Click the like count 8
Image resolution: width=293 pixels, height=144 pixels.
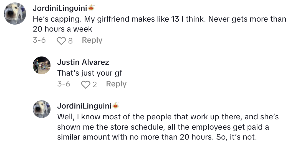click(70, 41)
